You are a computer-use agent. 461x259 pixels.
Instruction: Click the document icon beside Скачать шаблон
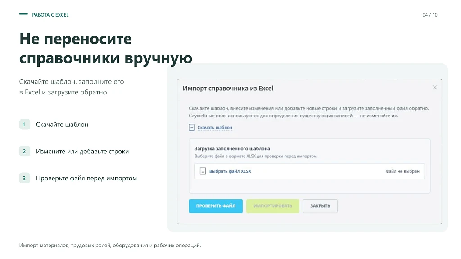tap(192, 127)
